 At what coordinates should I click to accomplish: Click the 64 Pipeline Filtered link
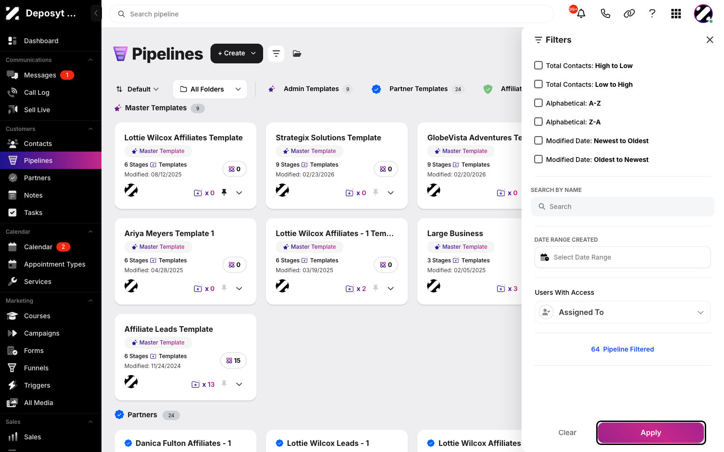(x=623, y=349)
